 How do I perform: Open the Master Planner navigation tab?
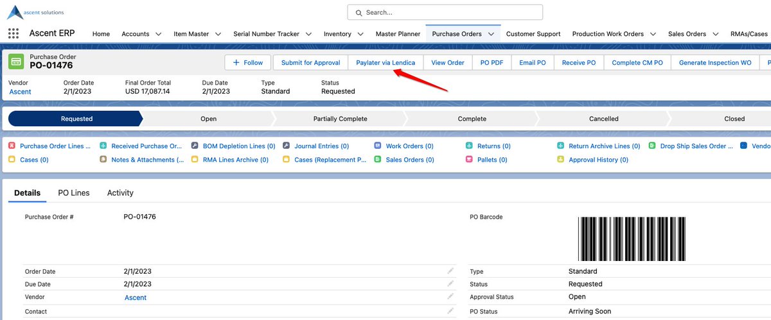pyautogui.click(x=398, y=34)
